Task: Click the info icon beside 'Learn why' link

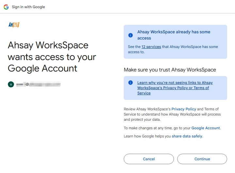Action: [131, 83]
